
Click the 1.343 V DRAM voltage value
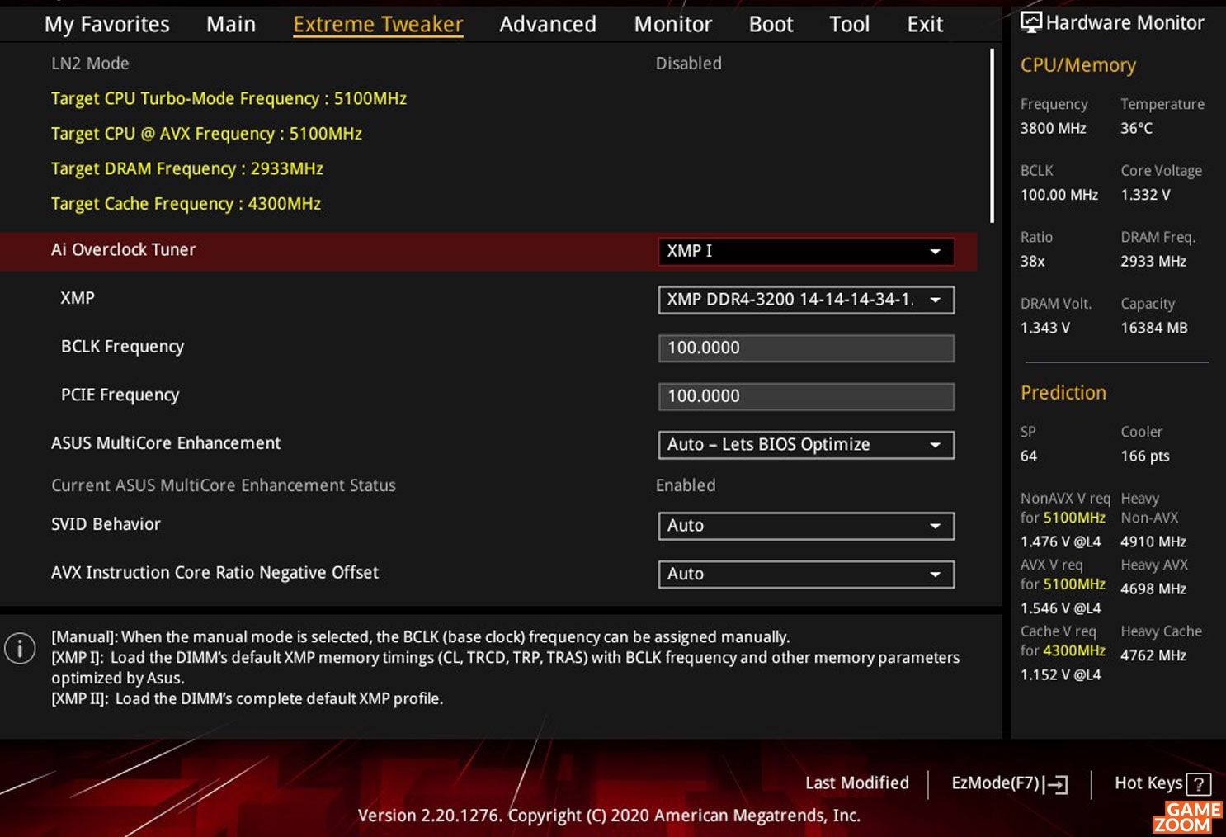point(1045,328)
